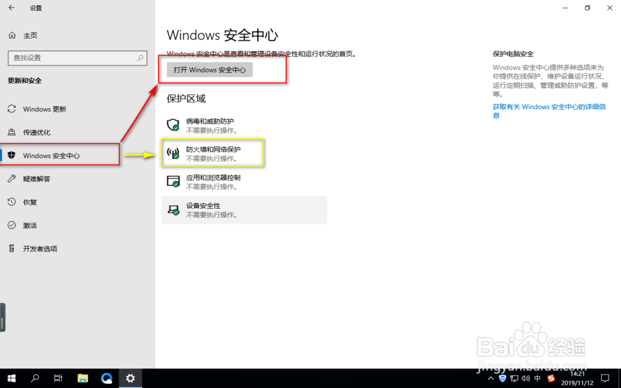Click the 疑难解答 wrench icon

(11, 179)
